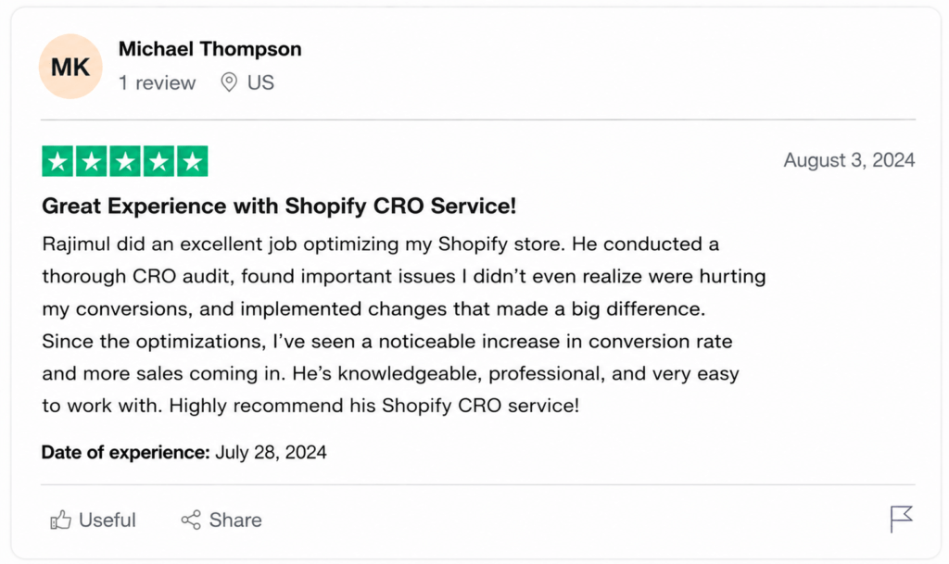Screen dimensions: 949x564
Task: Click the first green star
Action: pyautogui.click(x=57, y=161)
